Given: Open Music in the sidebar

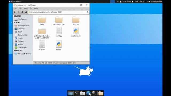Looking at the screenshot, I should point(18,38).
